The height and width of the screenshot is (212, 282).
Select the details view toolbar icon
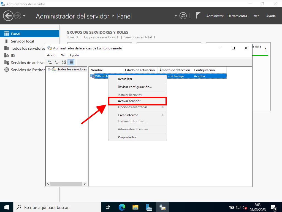[x=71, y=62]
